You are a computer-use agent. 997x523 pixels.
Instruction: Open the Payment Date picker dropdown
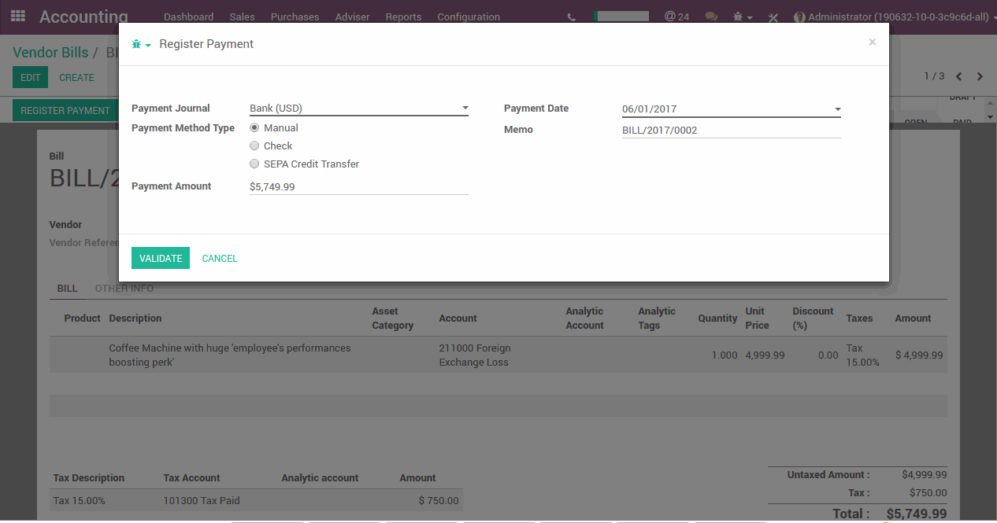point(837,109)
